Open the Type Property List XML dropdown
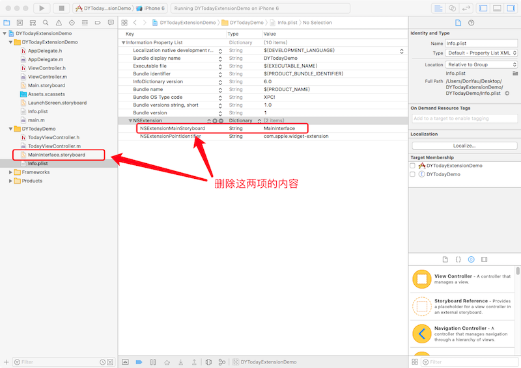The image size is (521, 368). (x=481, y=53)
